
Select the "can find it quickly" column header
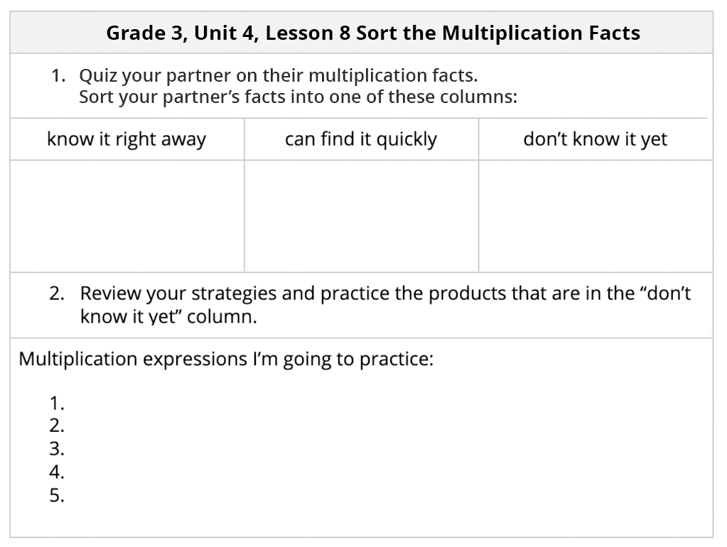point(361,139)
